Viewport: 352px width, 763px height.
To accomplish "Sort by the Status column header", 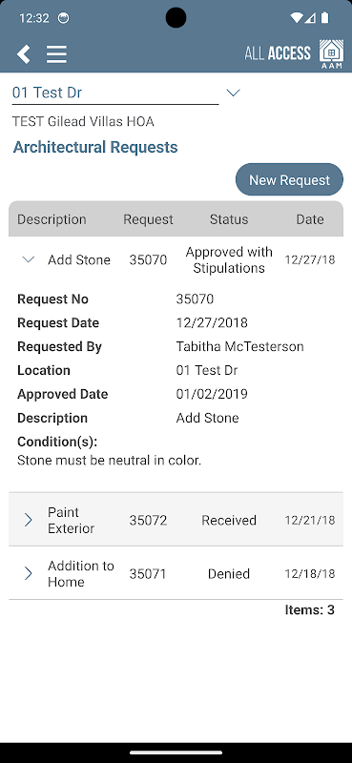I will coord(229,219).
